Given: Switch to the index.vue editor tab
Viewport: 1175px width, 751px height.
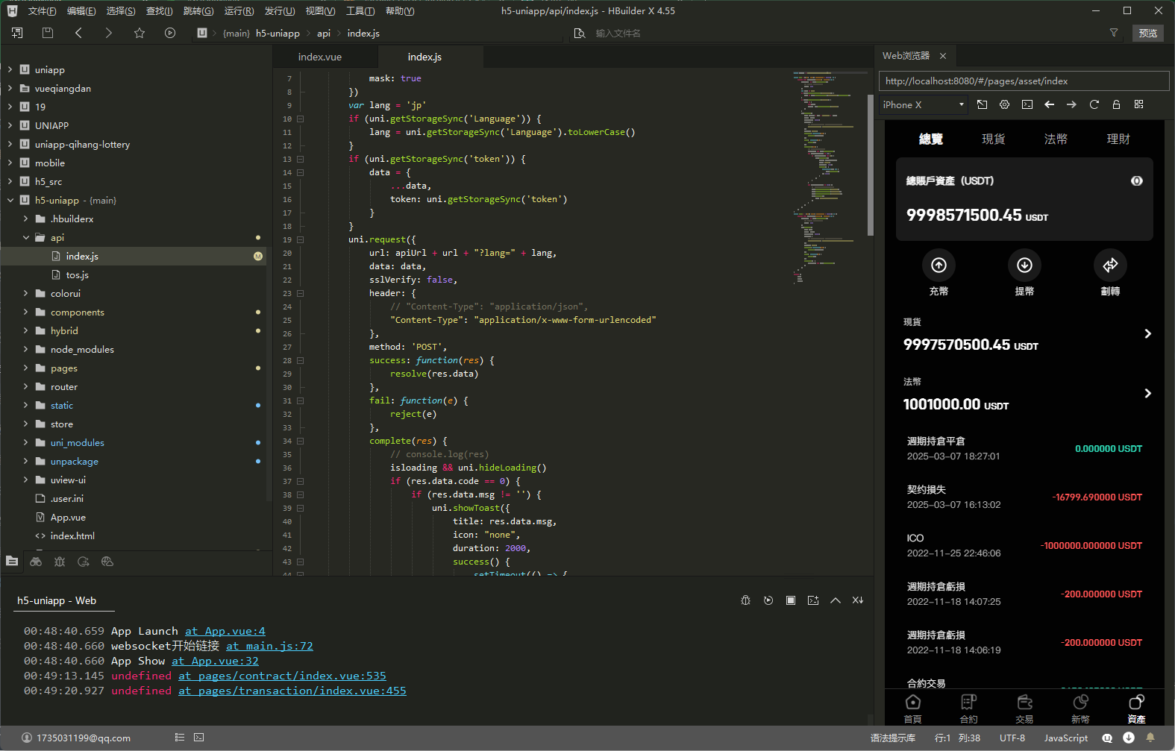Looking at the screenshot, I should [320, 57].
